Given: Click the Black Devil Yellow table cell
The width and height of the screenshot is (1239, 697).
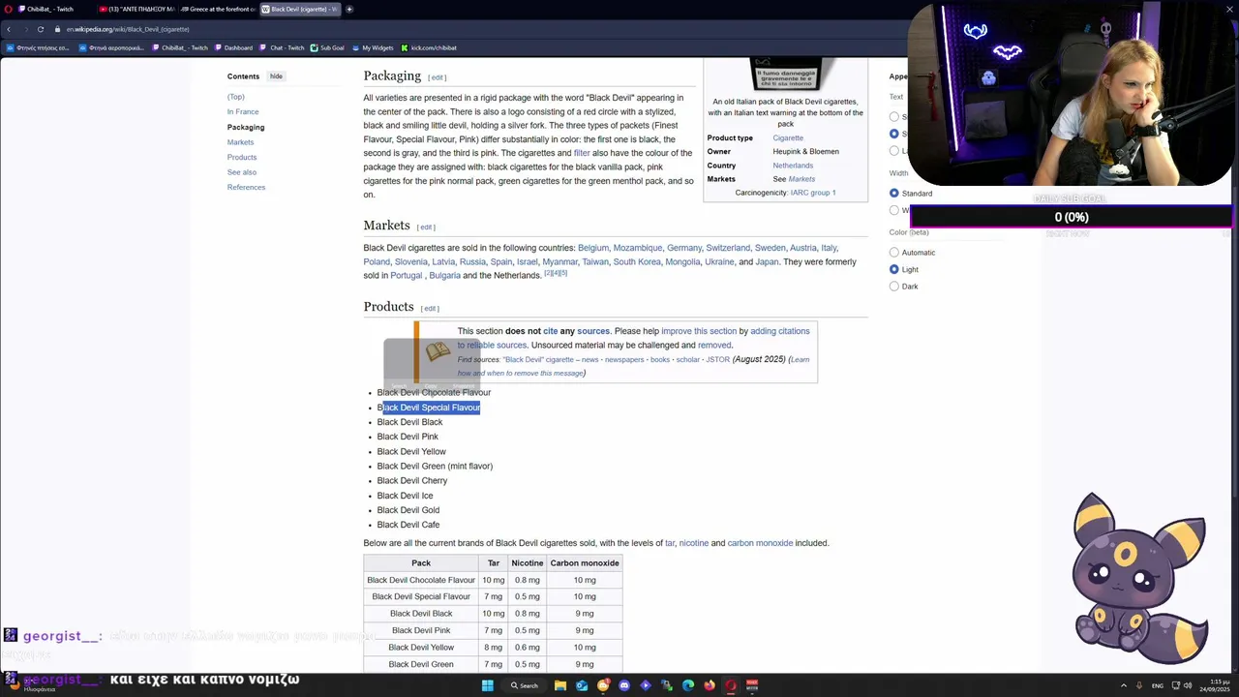Looking at the screenshot, I should click(421, 648).
